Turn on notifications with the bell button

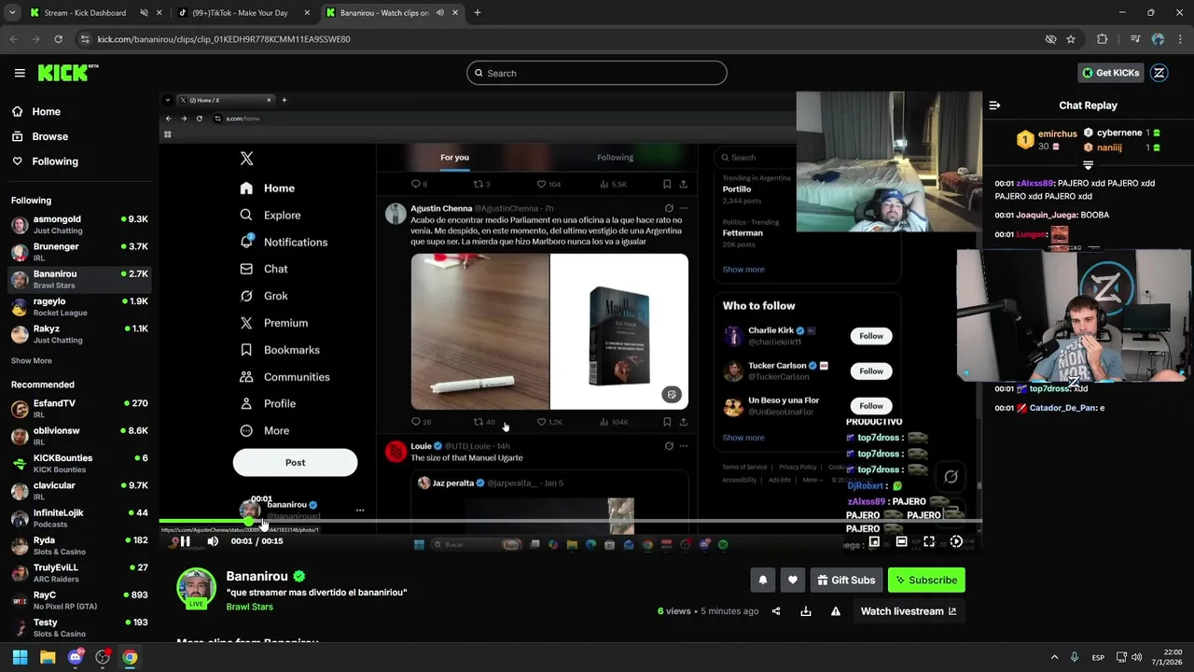[x=762, y=580]
